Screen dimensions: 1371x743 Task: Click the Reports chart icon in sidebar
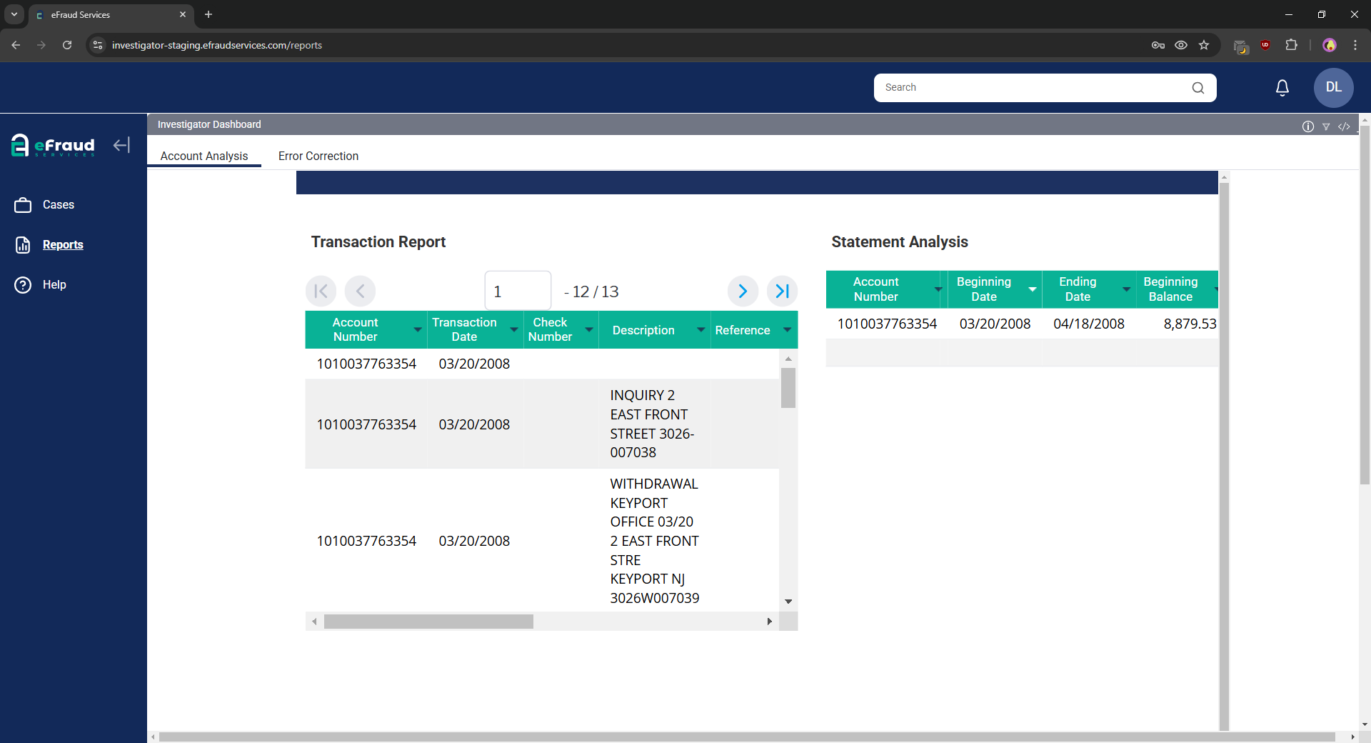pyautogui.click(x=23, y=245)
